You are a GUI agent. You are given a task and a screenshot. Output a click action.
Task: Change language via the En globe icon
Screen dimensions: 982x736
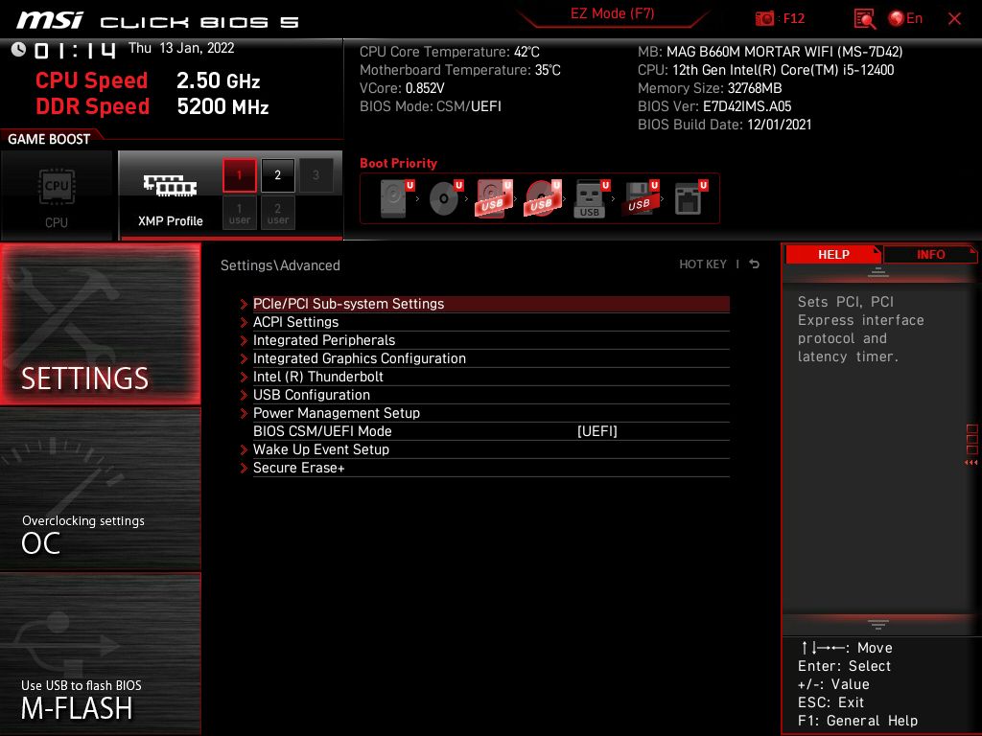905,18
